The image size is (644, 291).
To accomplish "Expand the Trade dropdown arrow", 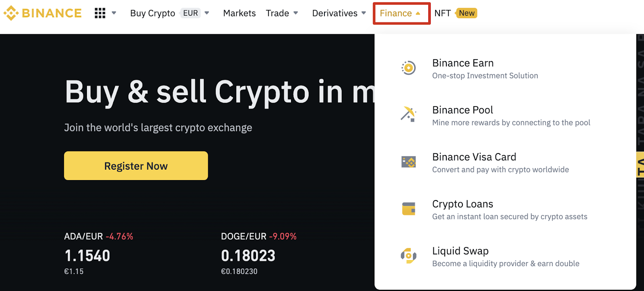I will click(296, 13).
